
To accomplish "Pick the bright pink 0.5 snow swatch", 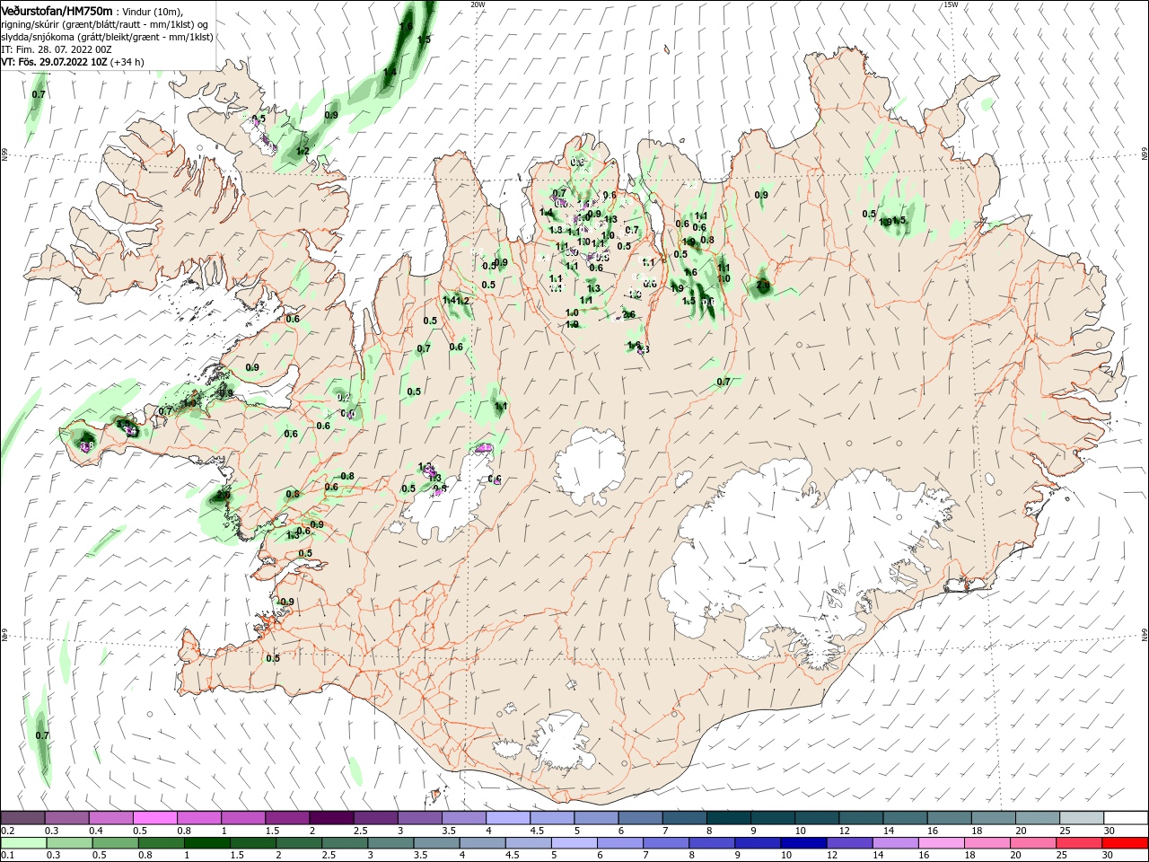I will pos(154,818).
